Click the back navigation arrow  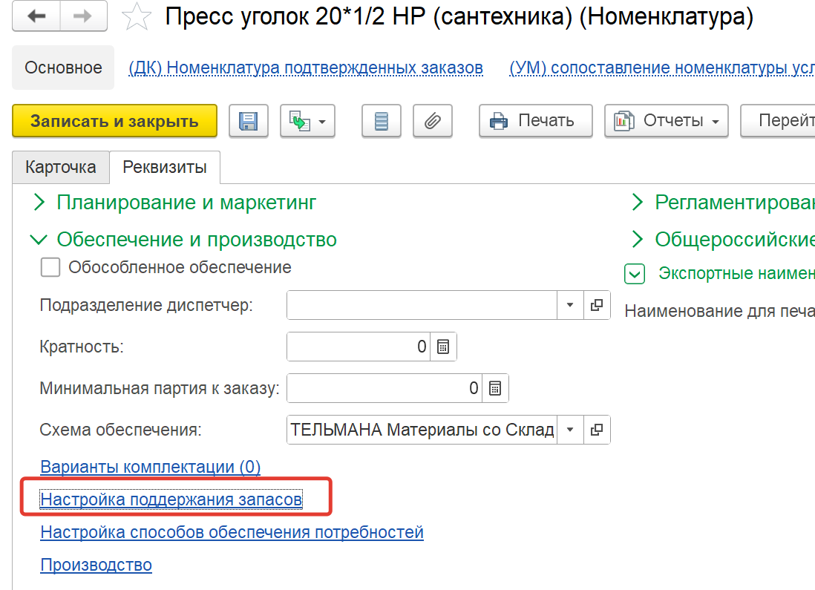point(36,16)
